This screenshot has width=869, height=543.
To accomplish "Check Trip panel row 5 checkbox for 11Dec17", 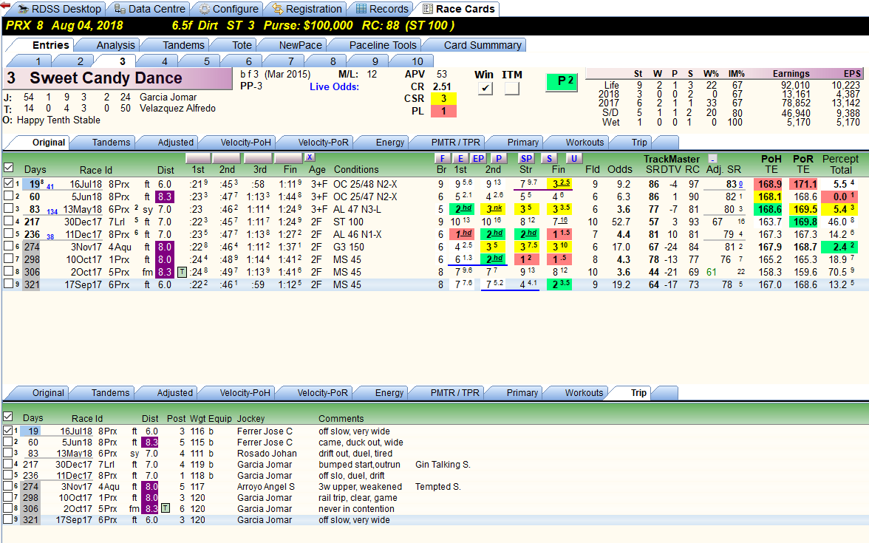I will (x=7, y=475).
